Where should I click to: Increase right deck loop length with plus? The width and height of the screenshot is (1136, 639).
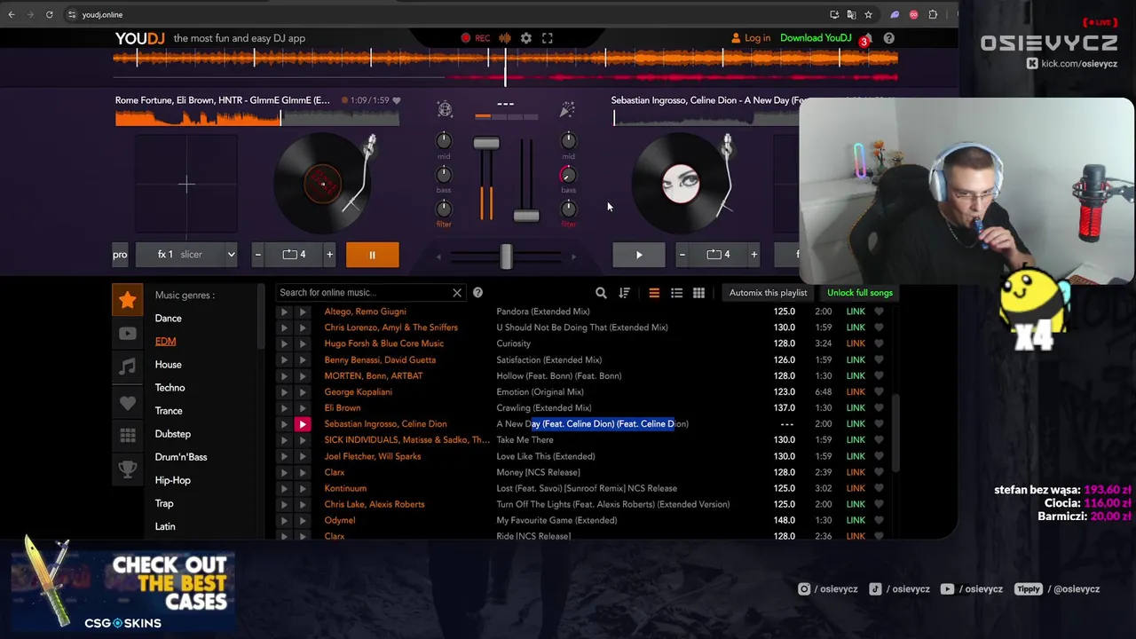tap(753, 255)
